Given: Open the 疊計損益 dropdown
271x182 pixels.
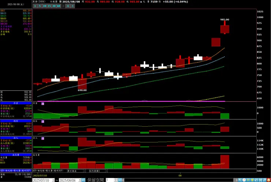Looking at the screenshot, I should [85, 171].
